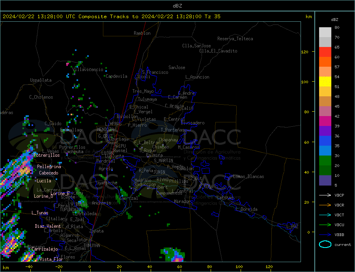Click the green VBCU arrow legend icon
The height and width of the screenshot is (272, 355).
(325, 225)
